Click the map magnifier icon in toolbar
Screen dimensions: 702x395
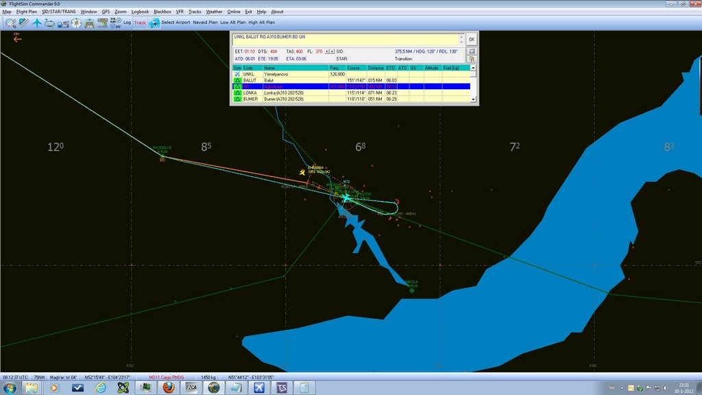pyautogui.click(x=10, y=23)
